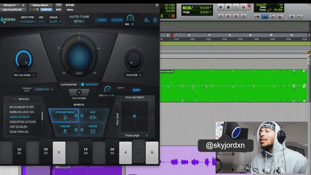Viewport: 311px width, 175px height.
Task: Select the Duet effect icon
Action: coord(93,118)
